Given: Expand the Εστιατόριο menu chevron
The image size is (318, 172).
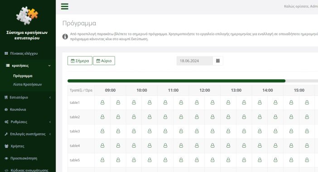Looking at the screenshot, I should click(50, 98).
